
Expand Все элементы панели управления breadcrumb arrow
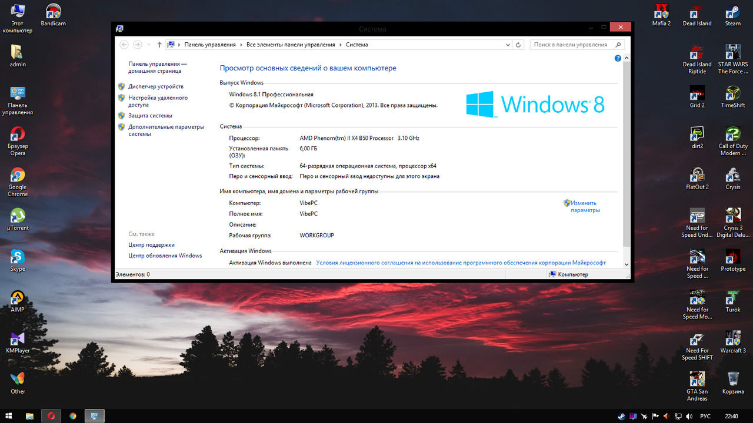click(340, 45)
